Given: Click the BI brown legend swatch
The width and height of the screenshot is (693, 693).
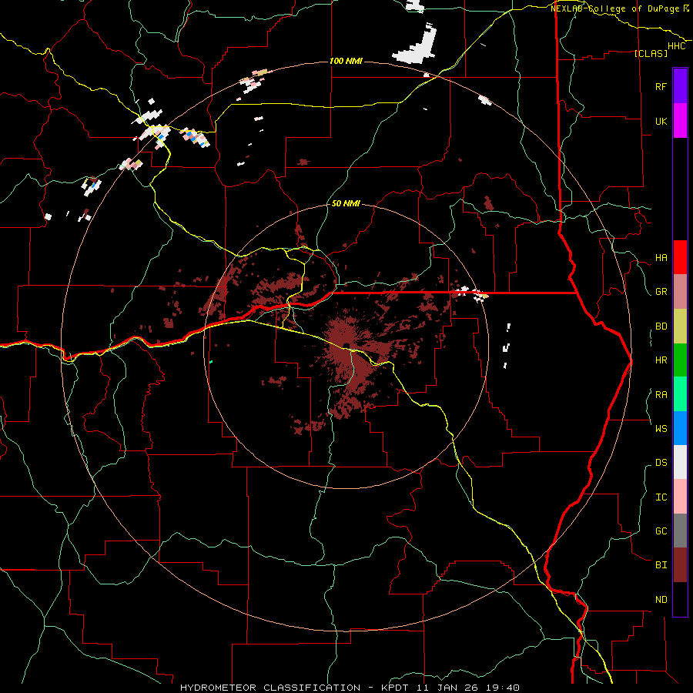Looking at the screenshot, I should (x=680, y=565).
